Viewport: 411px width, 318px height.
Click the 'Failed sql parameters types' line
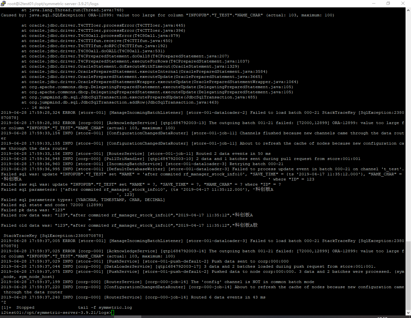coord(83,200)
